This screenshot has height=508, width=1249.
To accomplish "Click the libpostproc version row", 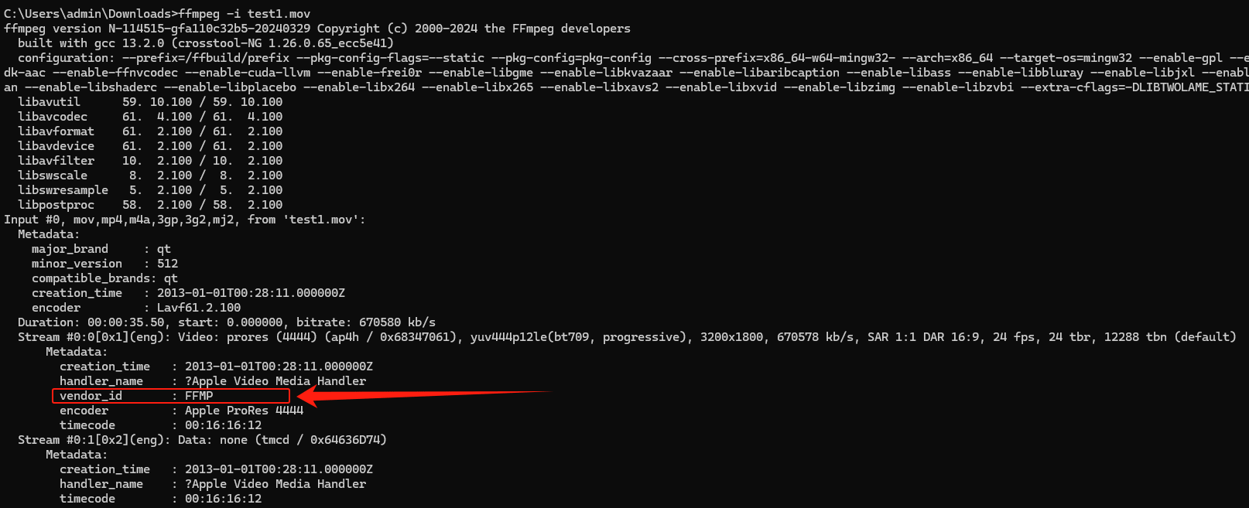I will click(x=150, y=205).
